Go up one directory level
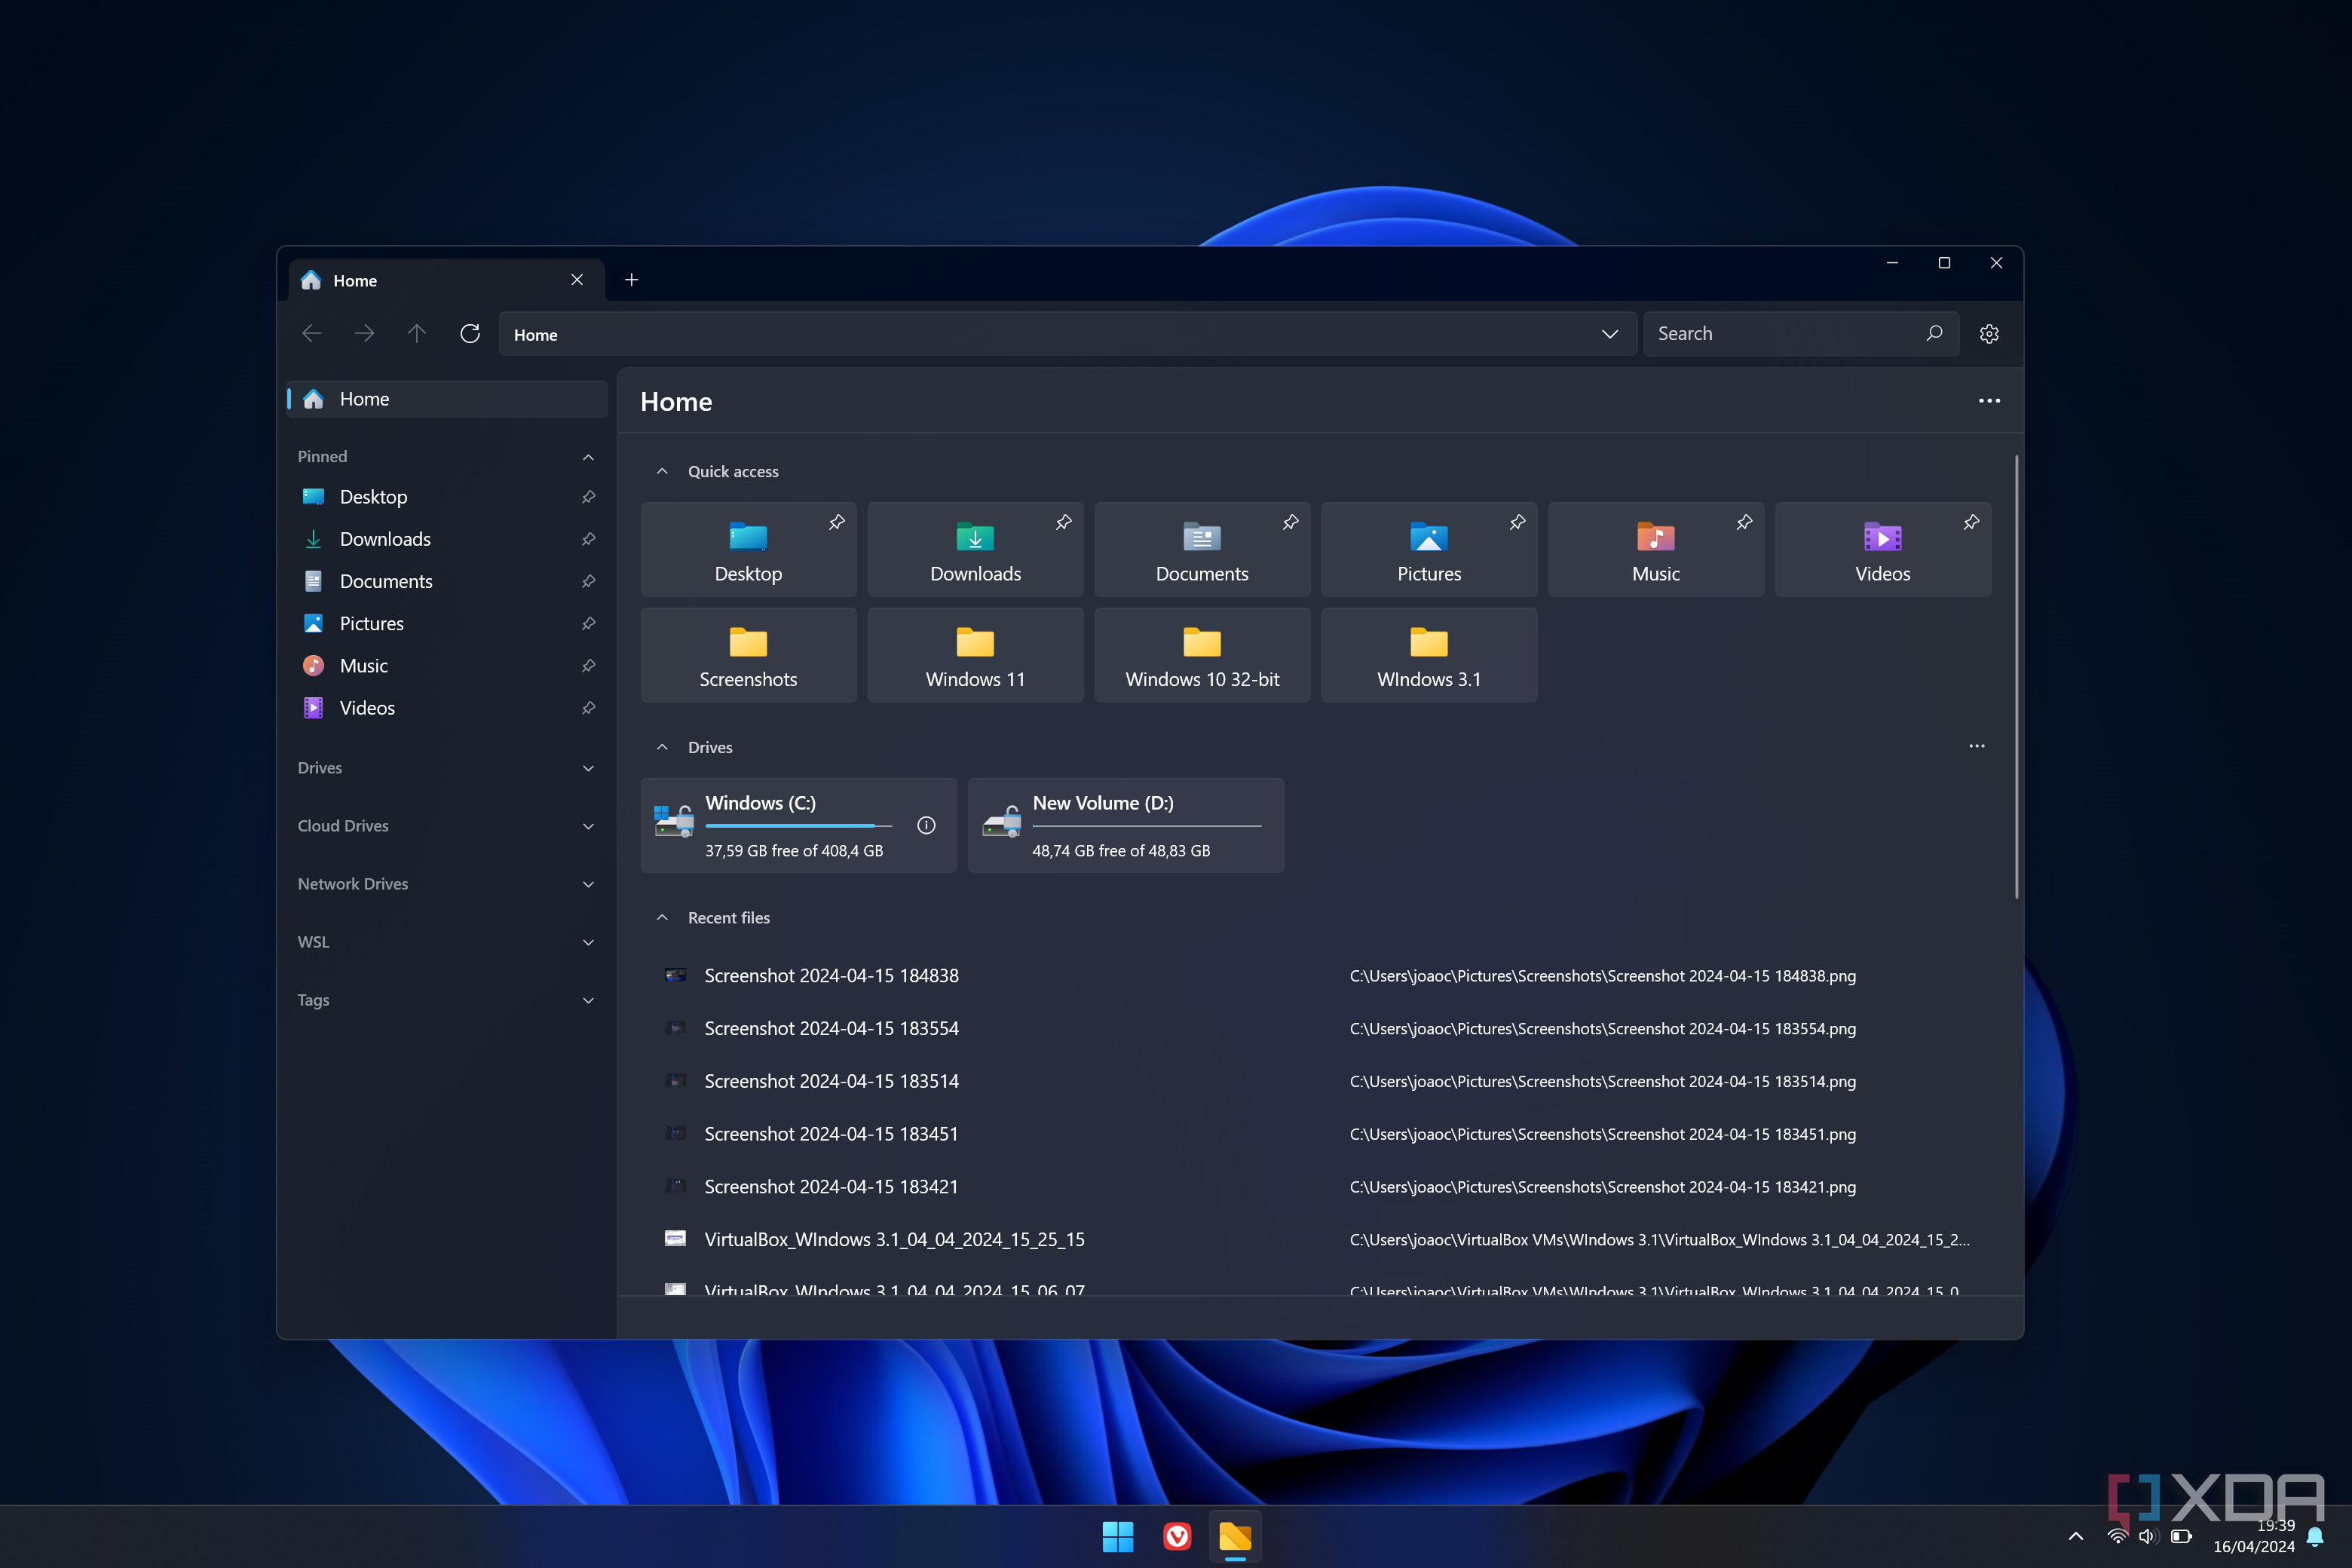 (x=417, y=334)
